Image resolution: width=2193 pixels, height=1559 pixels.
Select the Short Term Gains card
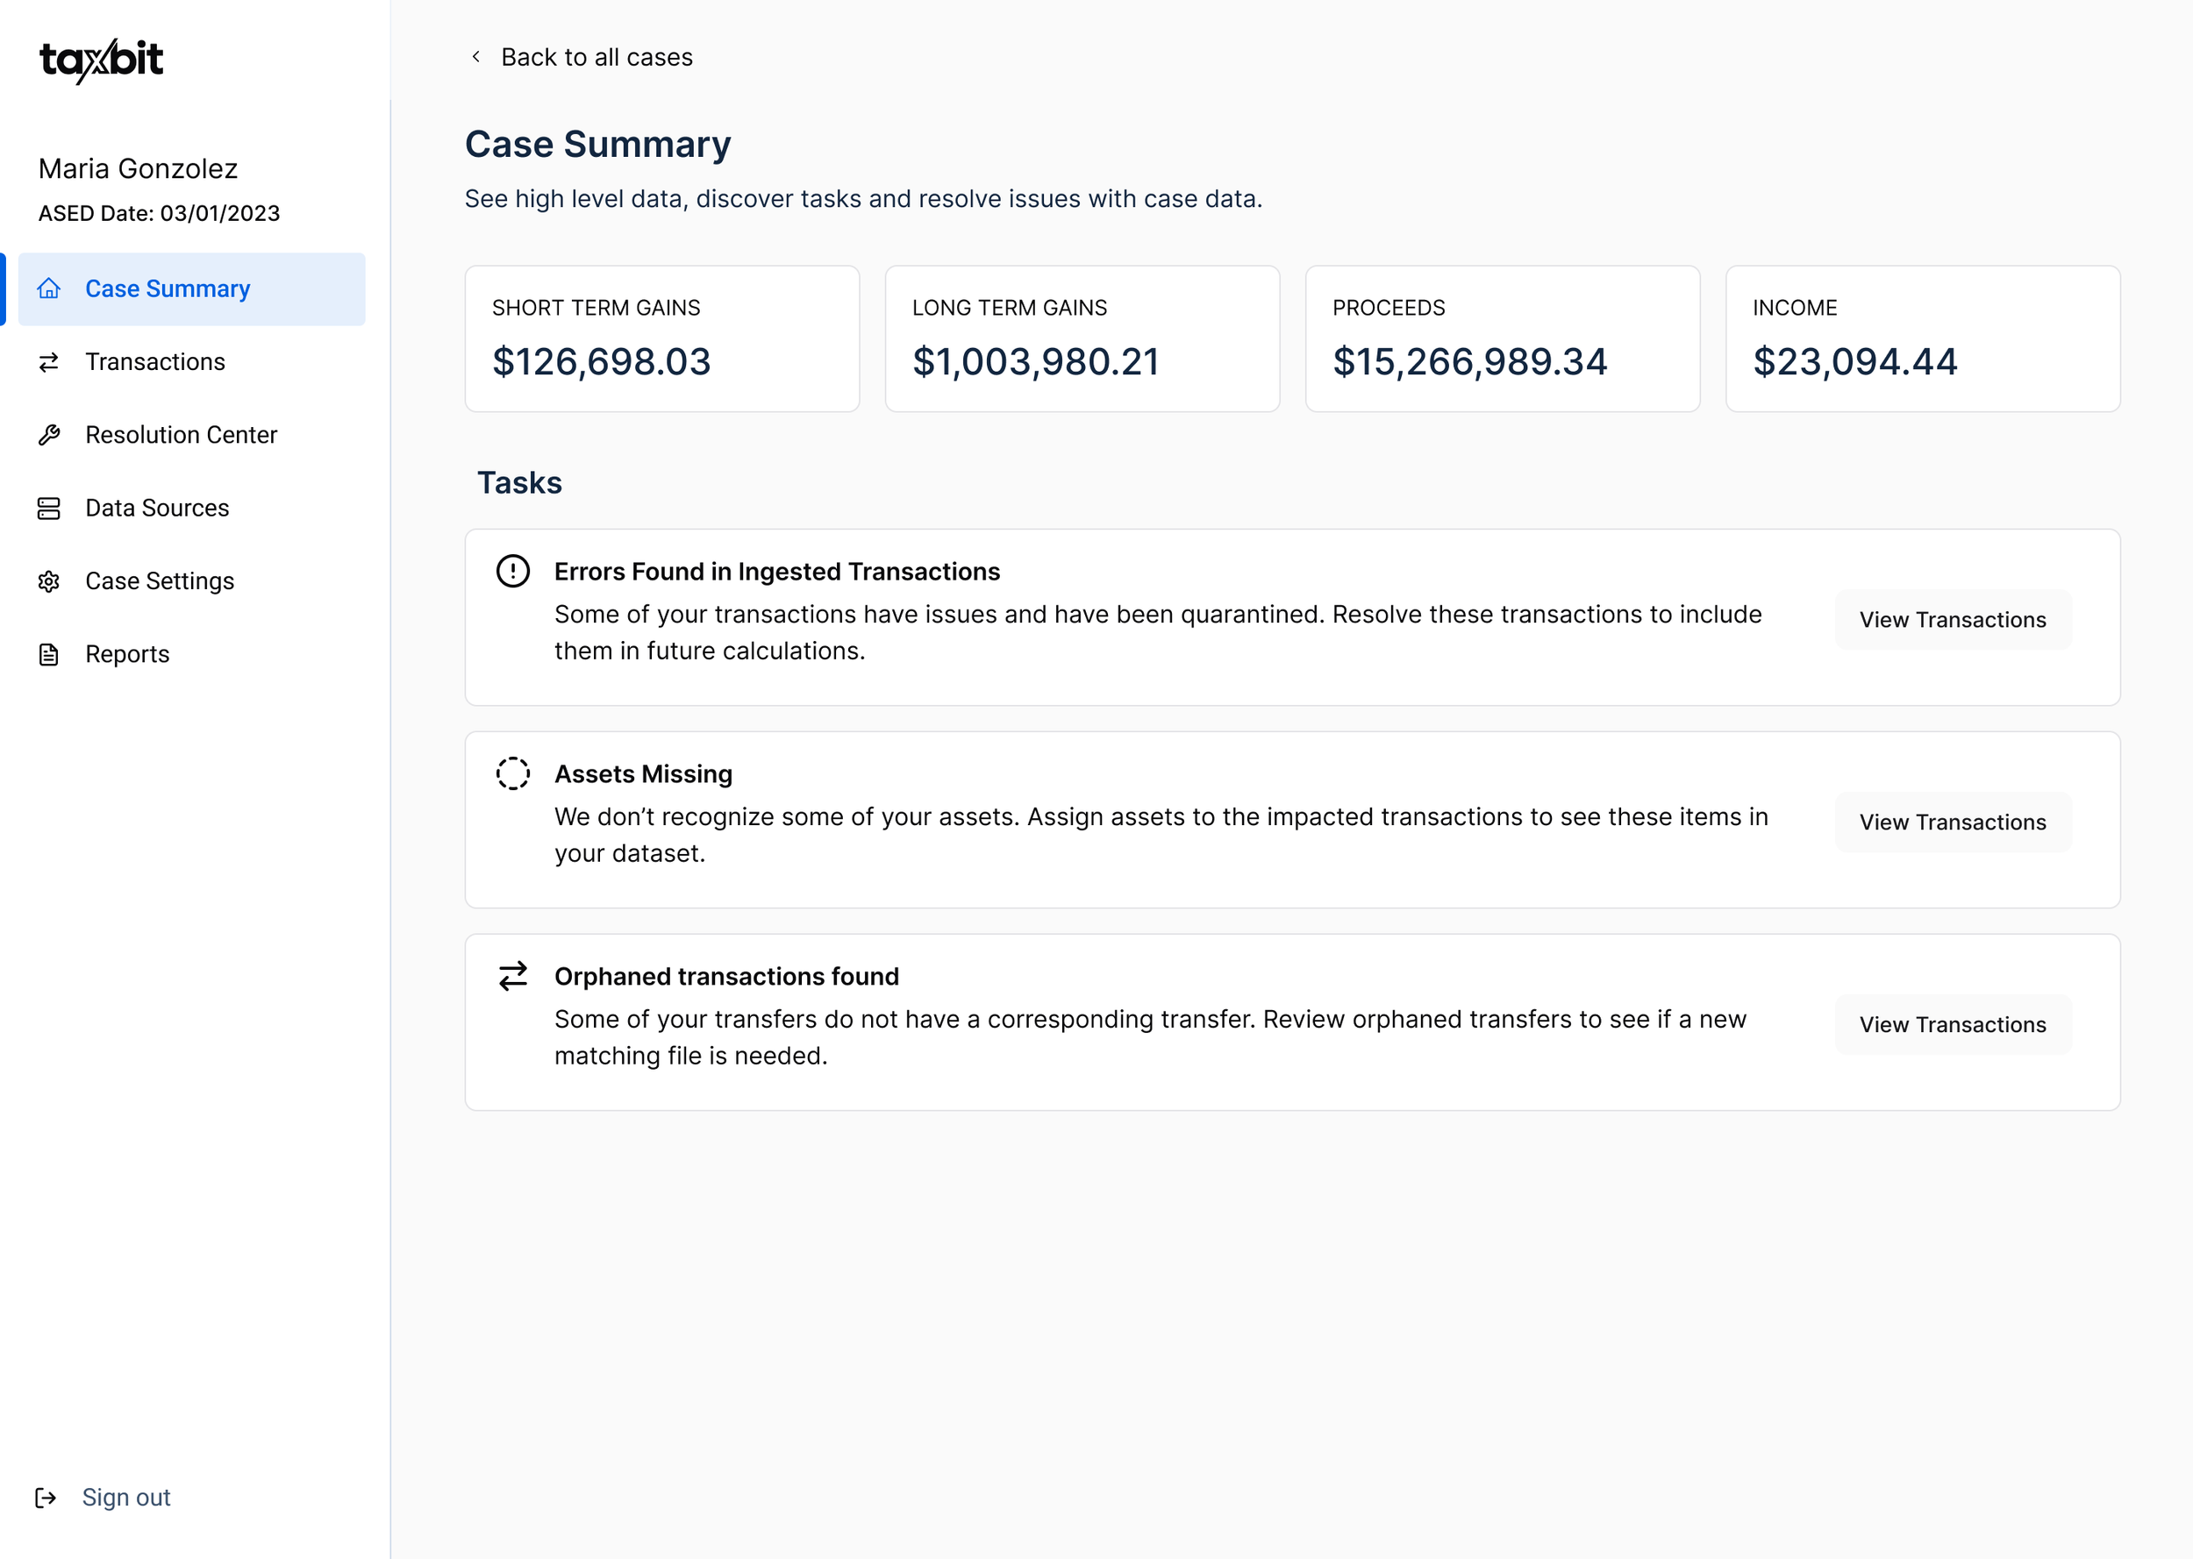[x=661, y=338]
